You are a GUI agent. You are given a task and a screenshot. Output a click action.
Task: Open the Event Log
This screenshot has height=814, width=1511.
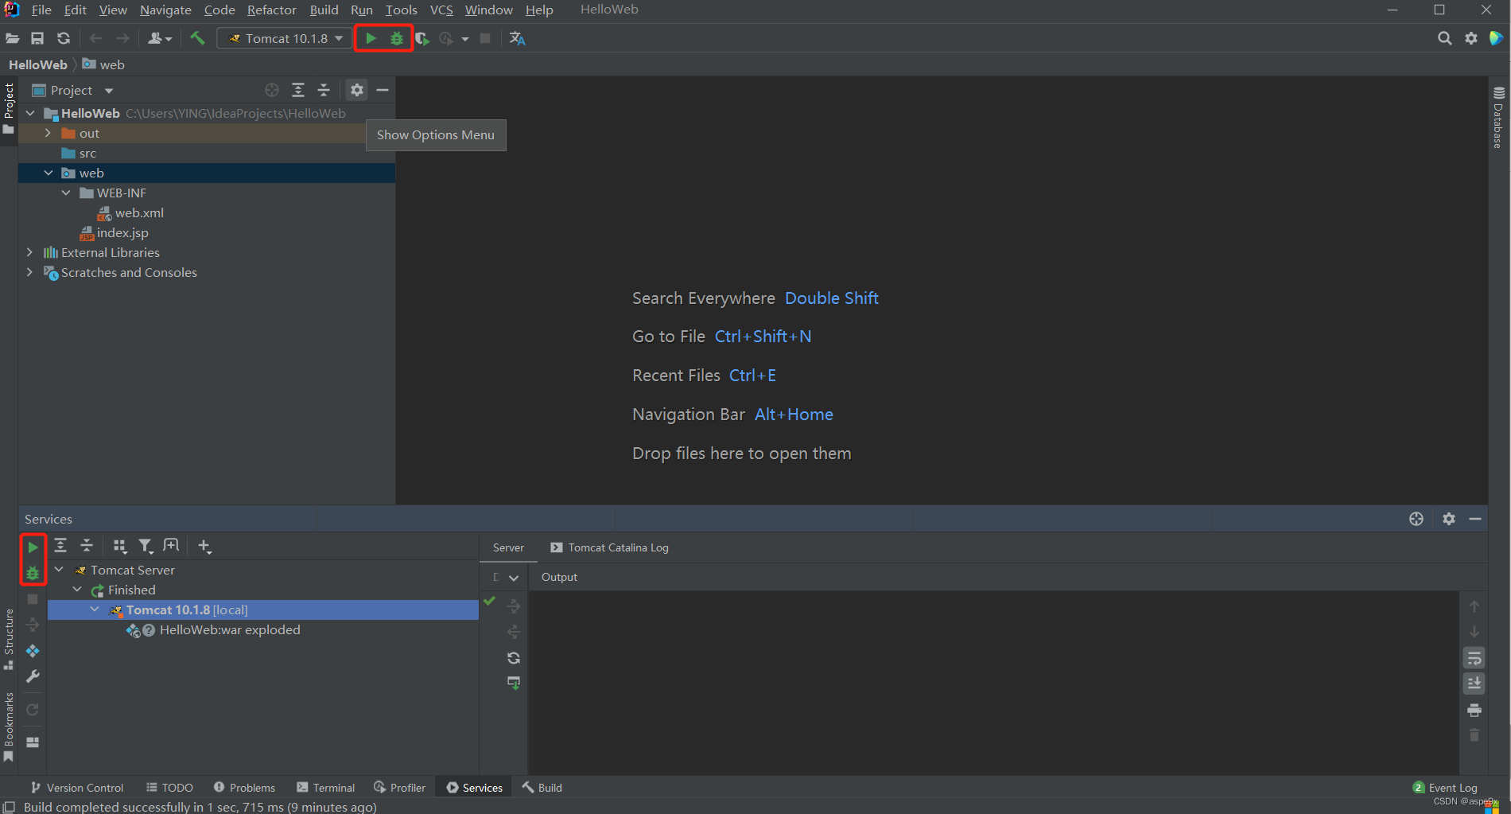[1445, 788]
